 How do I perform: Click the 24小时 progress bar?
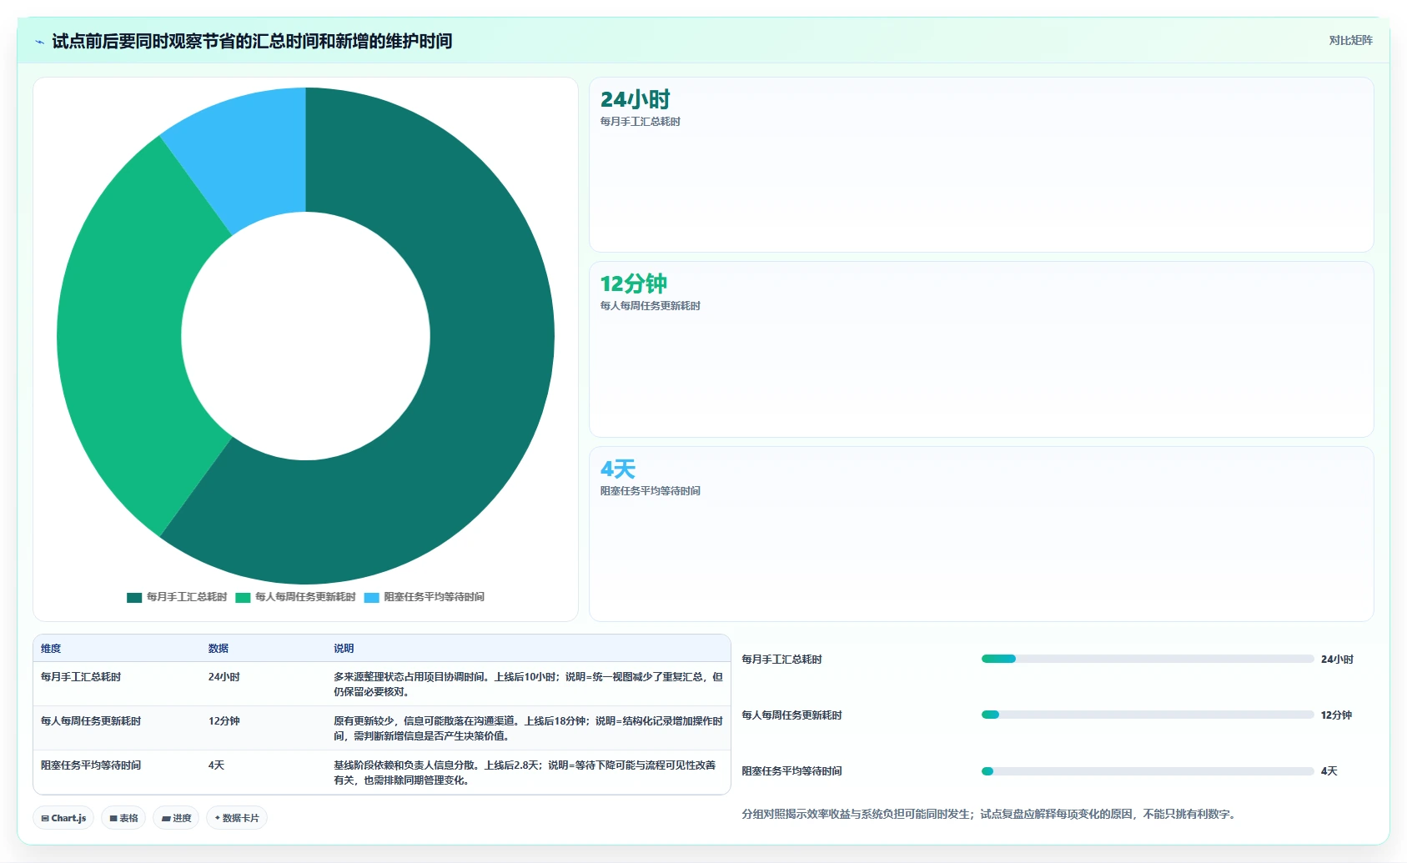pyautogui.click(x=1148, y=659)
